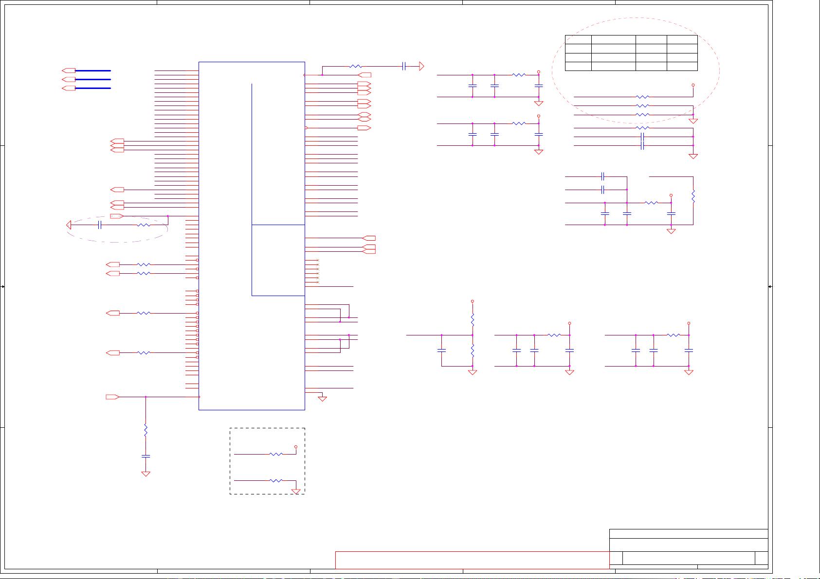Select the ground symbol below the IC
Image resolution: width=820 pixels, height=579 pixels.
[322, 399]
